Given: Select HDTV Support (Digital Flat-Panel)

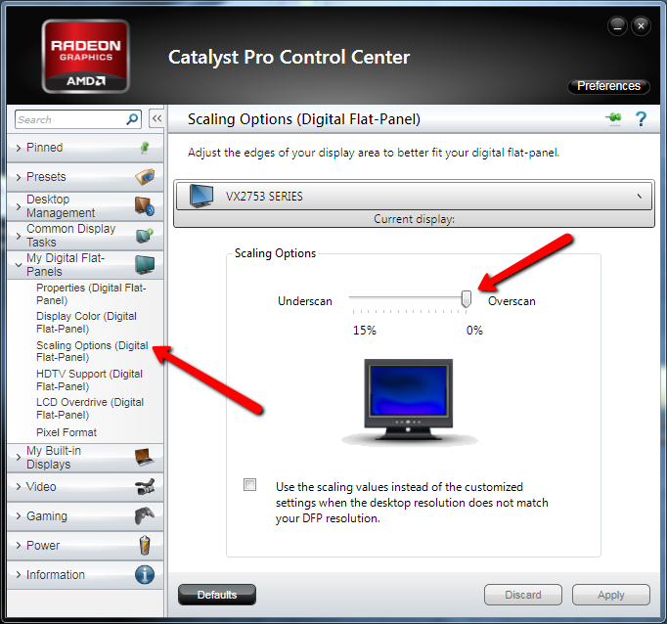Looking at the screenshot, I should [x=90, y=380].
